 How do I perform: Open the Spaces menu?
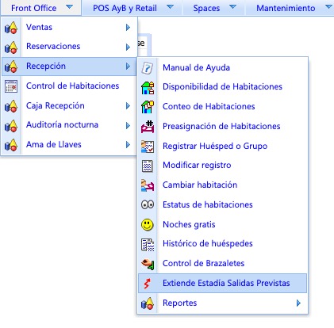(206, 8)
